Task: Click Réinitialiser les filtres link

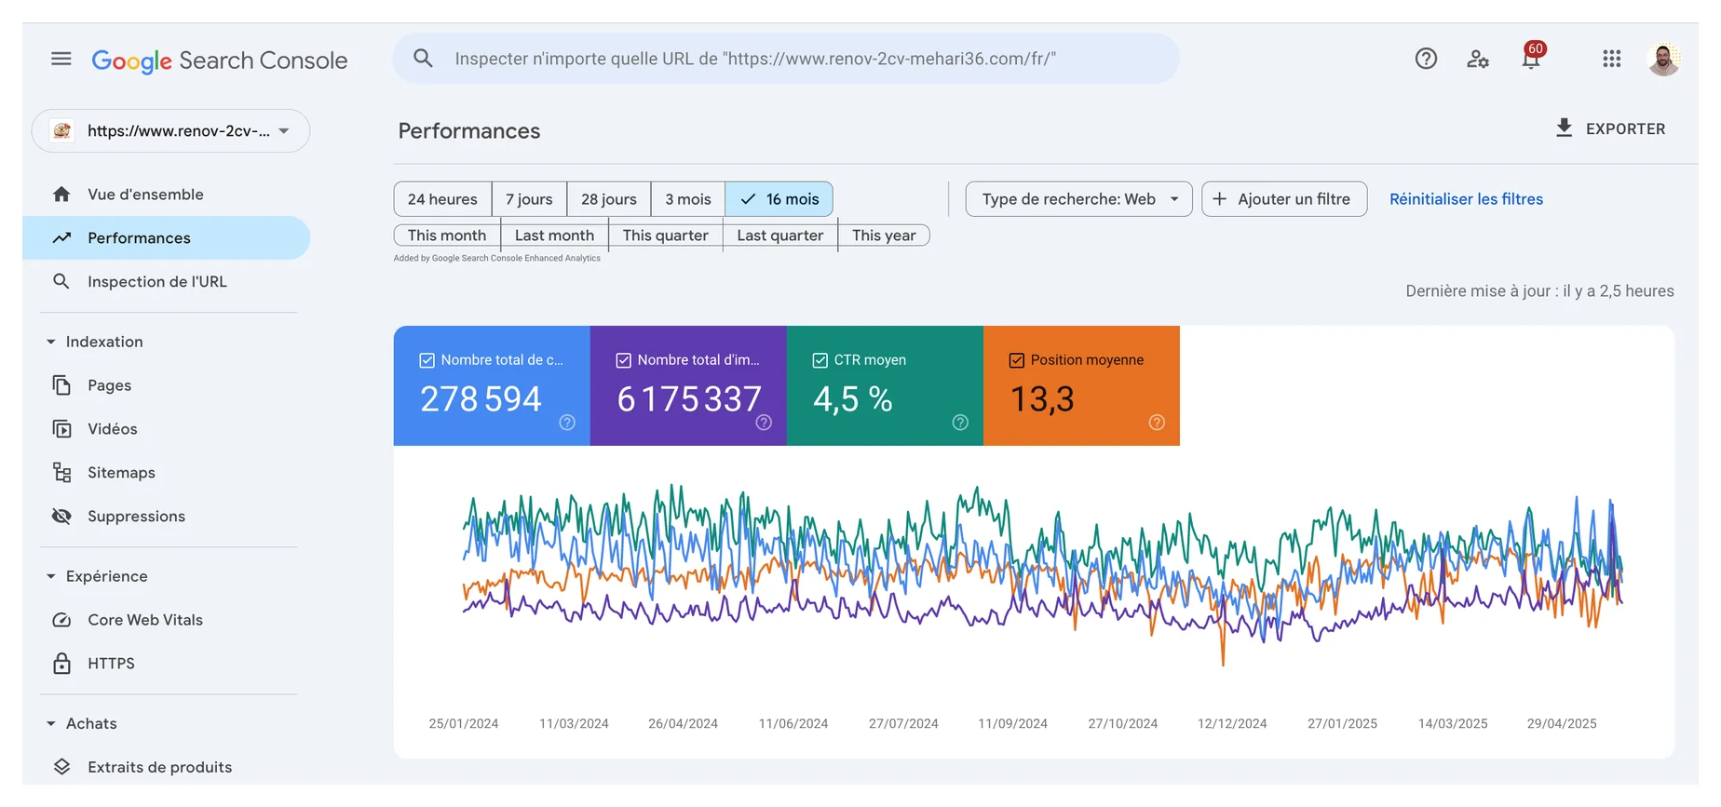Action: [1466, 199]
